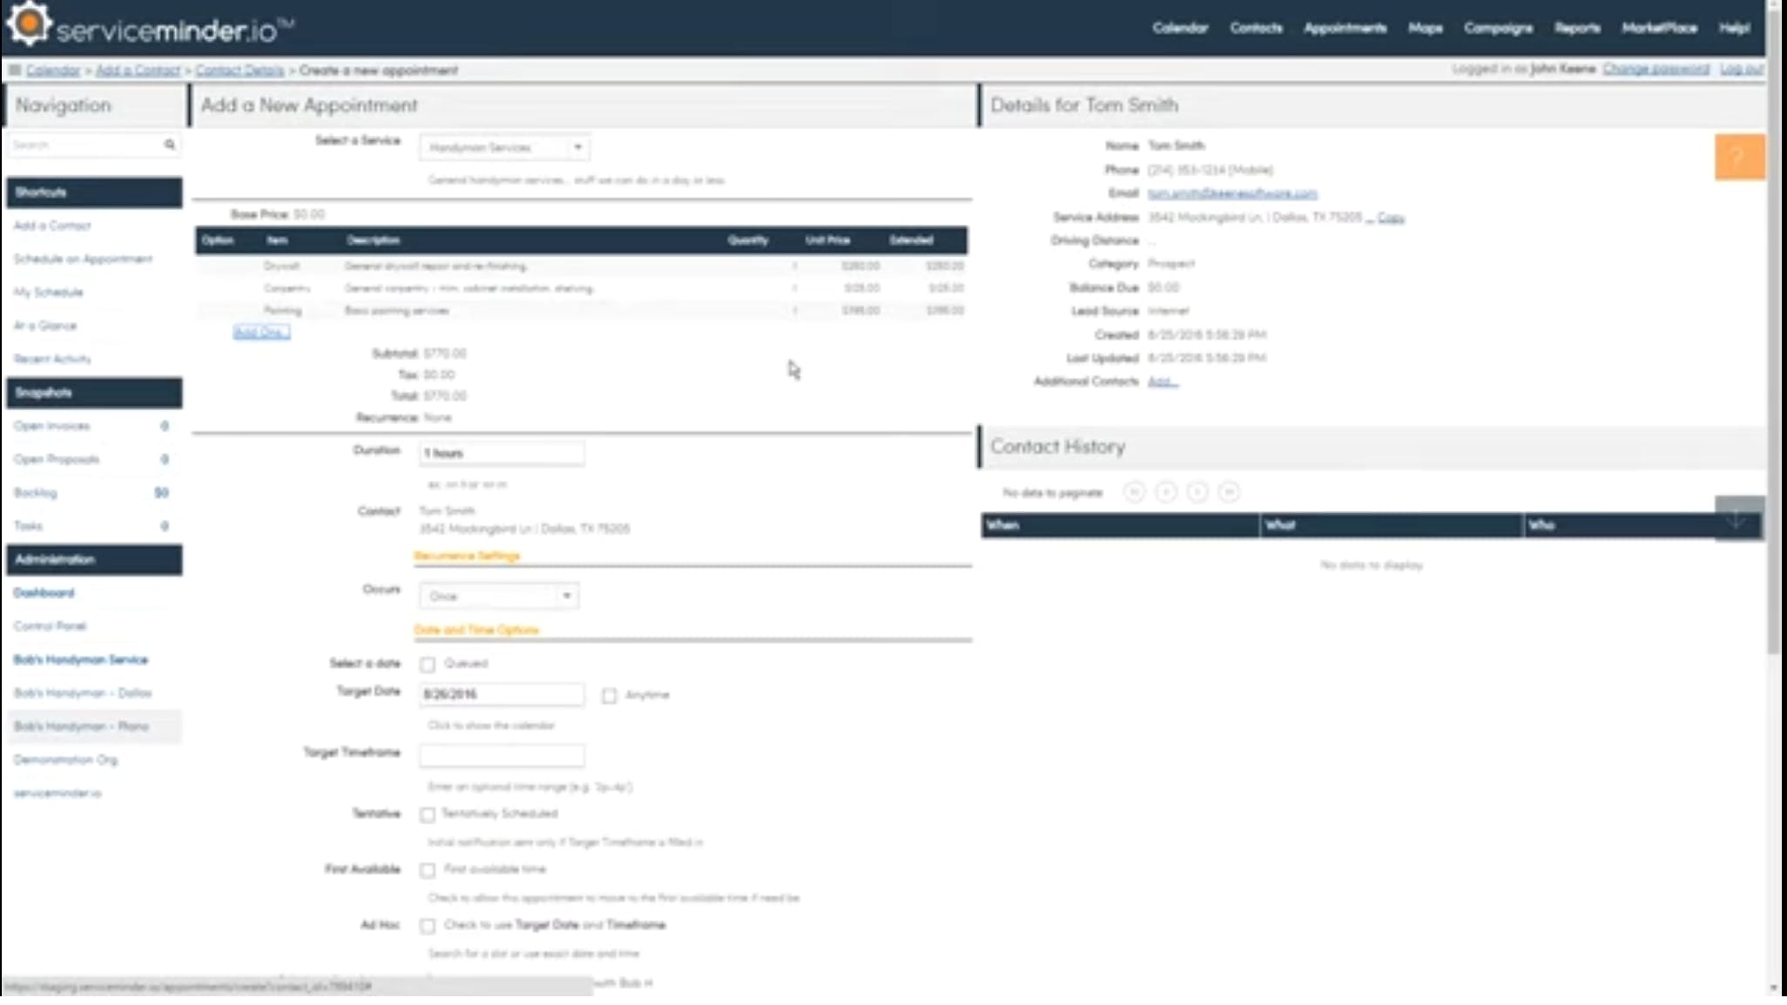1787x1005 pixels.
Task: Check the Queued checkbox
Action: point(428,664)
